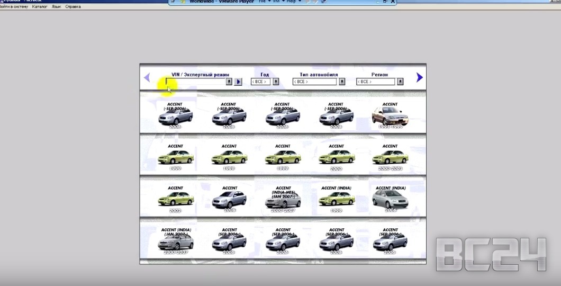The height and width of the screenshot is (286, 561).
Task: Open the ACCENT 2000-2005 model
Action: [390, 156]
